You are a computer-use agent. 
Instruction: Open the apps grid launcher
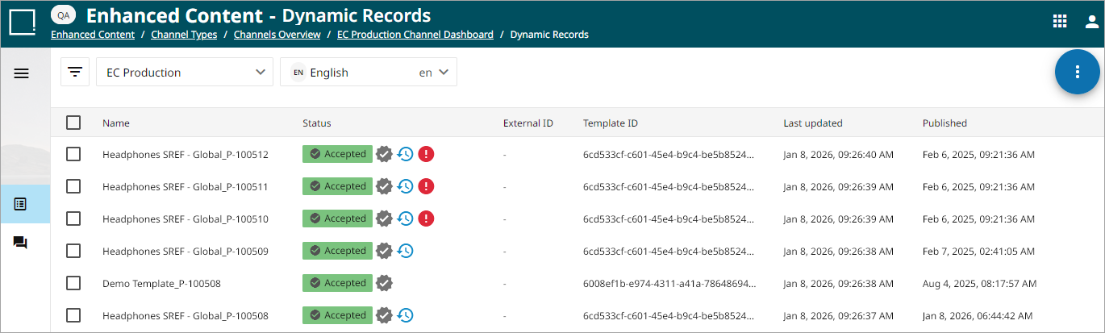click(1060, 22)
